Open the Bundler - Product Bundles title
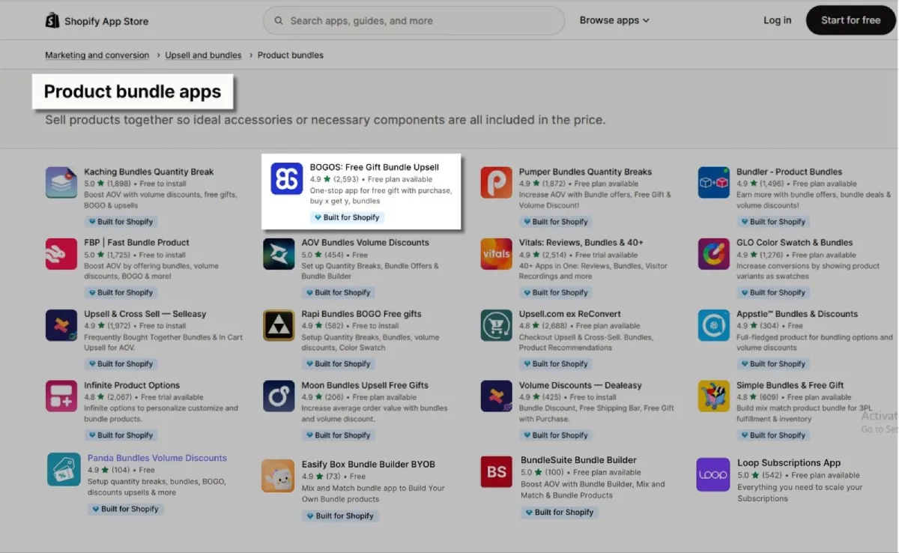Screen dimensions: 899x553 (x=789, y=172)
